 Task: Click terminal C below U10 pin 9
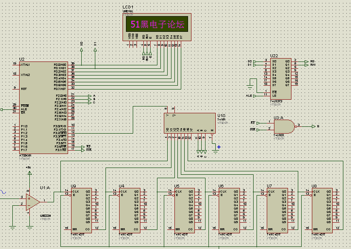tap(205, 152)
